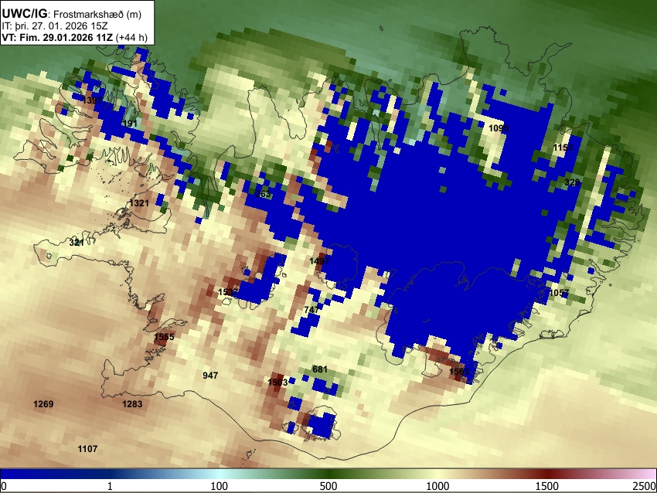
Task: Click the 500 label on the color scale
Action: point(328,486)
